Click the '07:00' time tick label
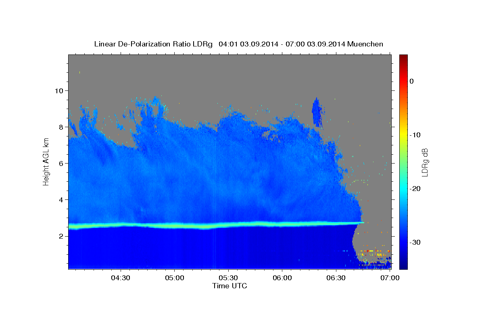This screenshot has width=484, height=323. point(390,278)
